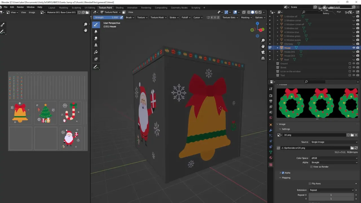Screen dimensions: 361x203
Task: Select the Clone stamp tool
Action: (96, 45)
